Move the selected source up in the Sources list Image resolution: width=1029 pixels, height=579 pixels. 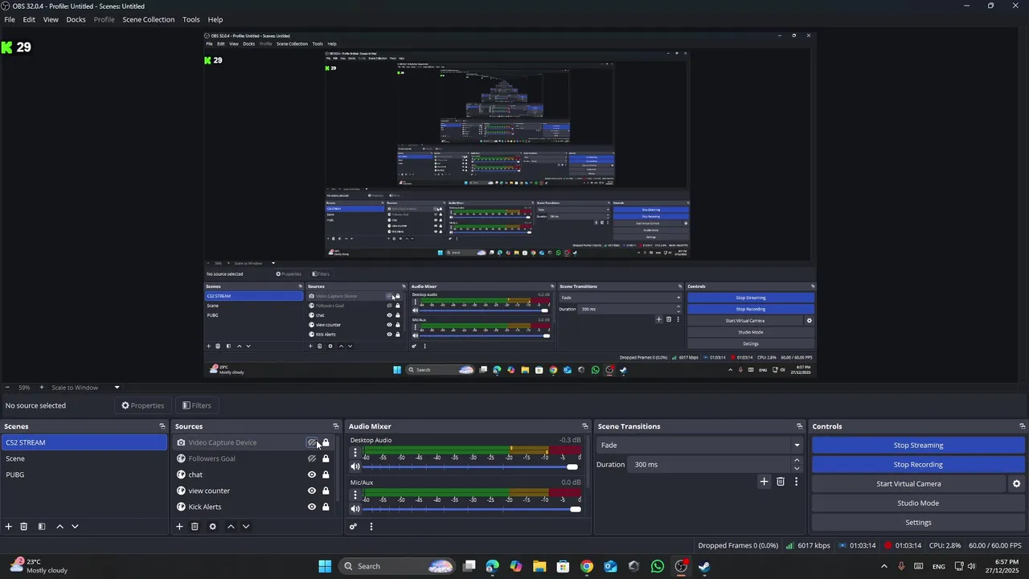(x=231, y=527)
